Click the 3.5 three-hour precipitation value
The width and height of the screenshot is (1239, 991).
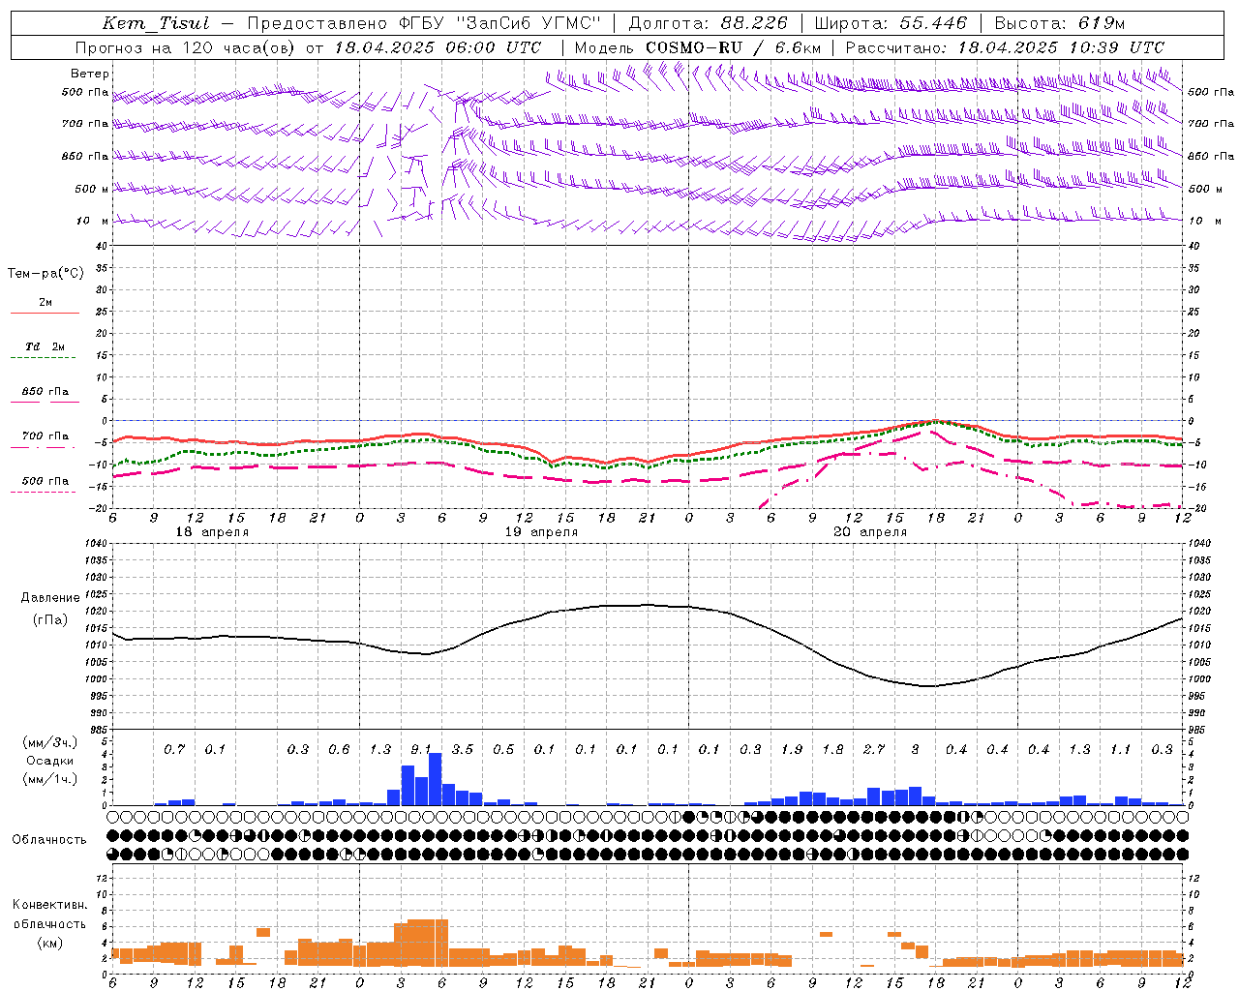[463, 749]
